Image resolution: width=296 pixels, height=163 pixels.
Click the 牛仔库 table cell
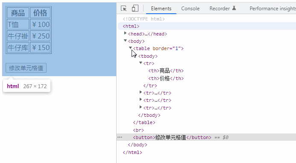pyautogui.click(x=18, y=47)
